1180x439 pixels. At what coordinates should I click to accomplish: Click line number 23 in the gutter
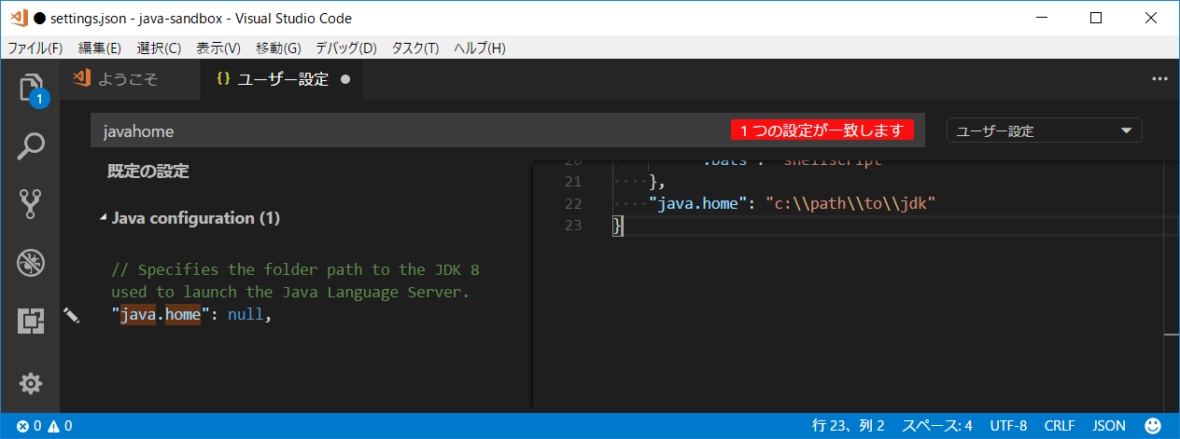[573, 226]
